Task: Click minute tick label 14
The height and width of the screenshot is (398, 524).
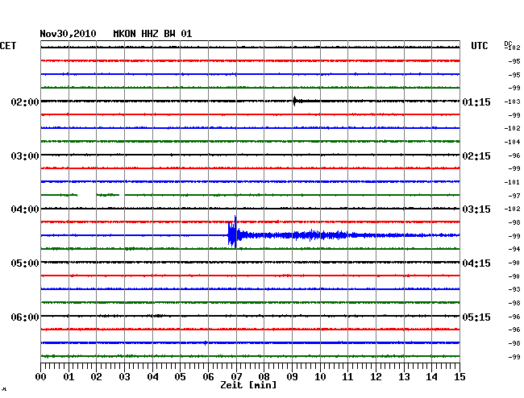Action: click(431, 377)
